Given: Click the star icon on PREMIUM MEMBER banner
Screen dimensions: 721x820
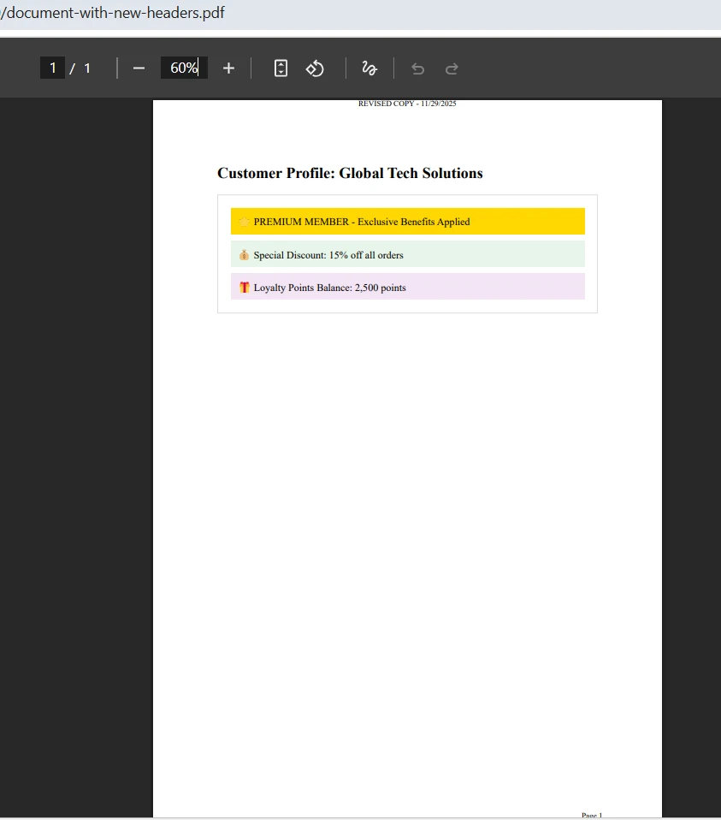Looking at the screenshot, I should pos(244,221).
